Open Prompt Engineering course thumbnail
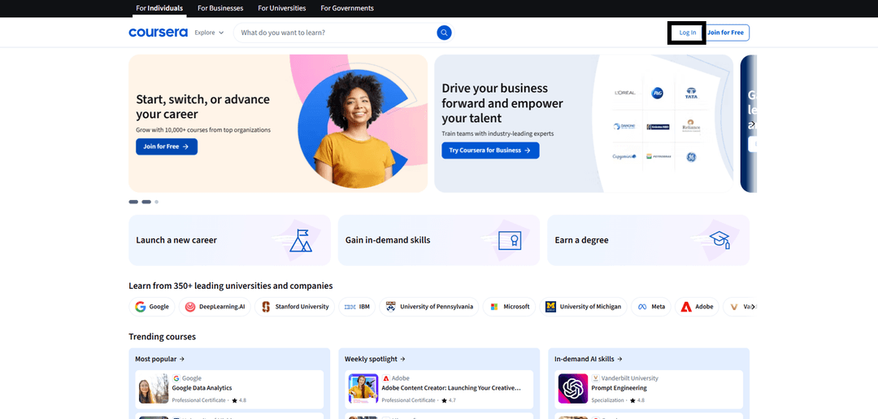This screenshot has height=419, width=878. coord(573,389)
